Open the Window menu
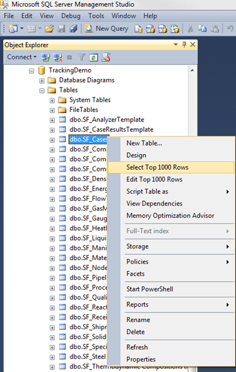236x372 pixels. click(123, 16)
